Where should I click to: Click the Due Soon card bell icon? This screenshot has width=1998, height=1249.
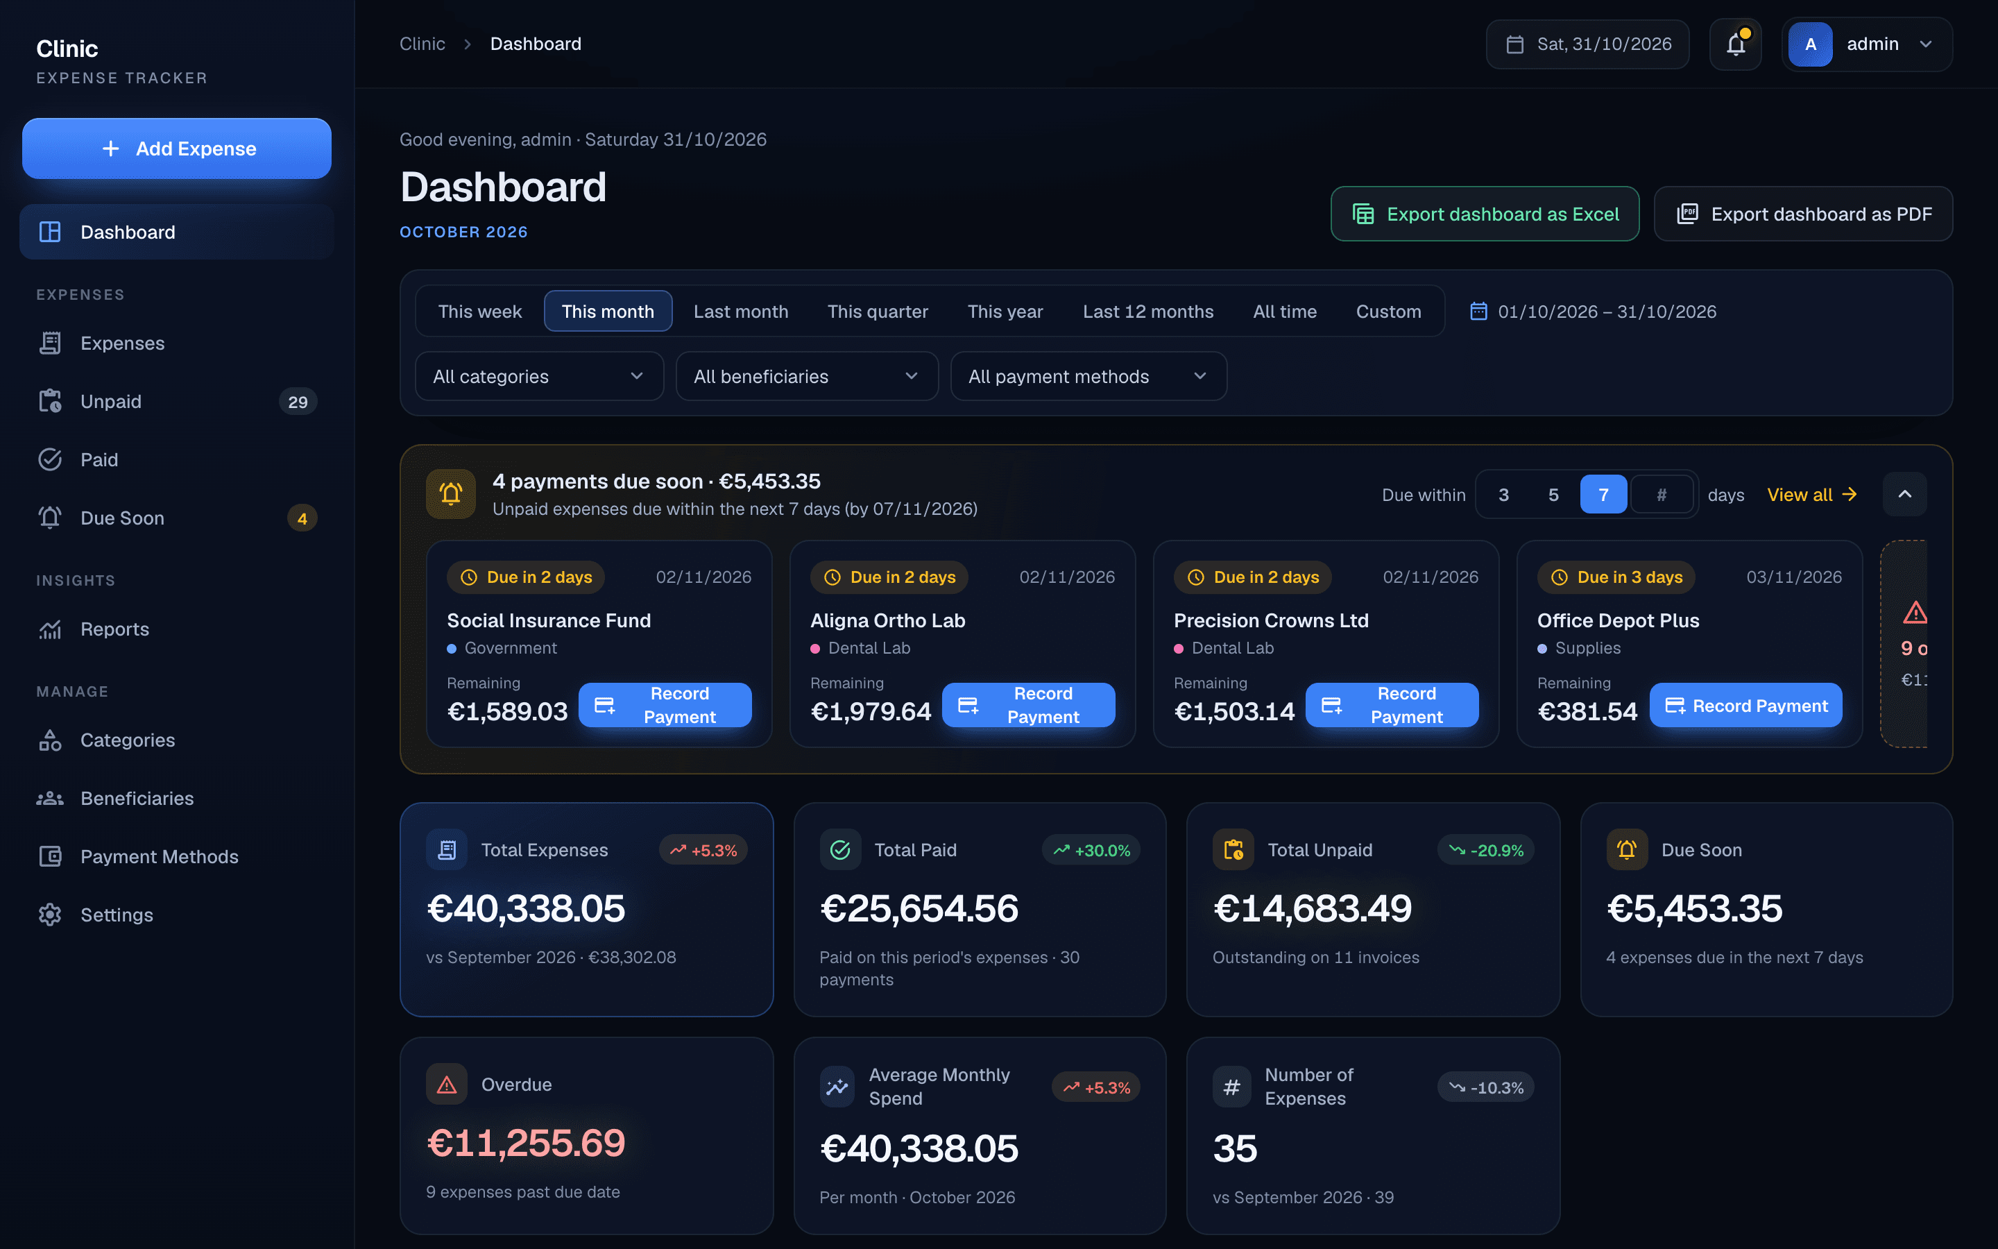tap(1626, 850)
